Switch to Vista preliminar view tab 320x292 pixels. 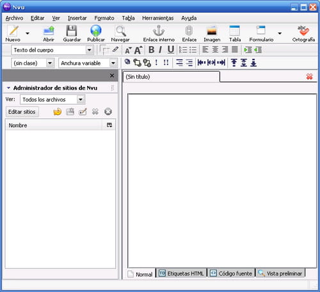pos(280,273)
